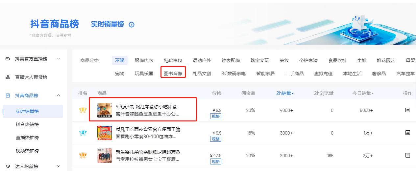
Task: Sort by 2h销量 column header
Action: [285, 93]
